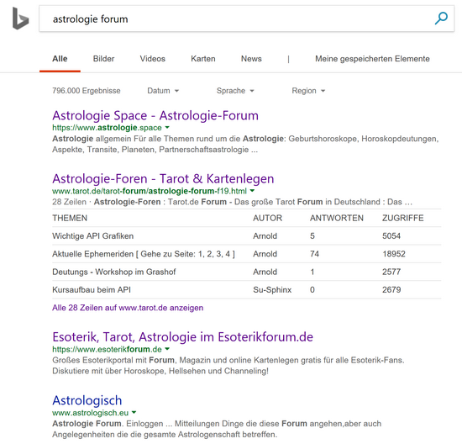Click the 'Su-Sphinx' author cell

pyautogui.click(x=272, y=290)
